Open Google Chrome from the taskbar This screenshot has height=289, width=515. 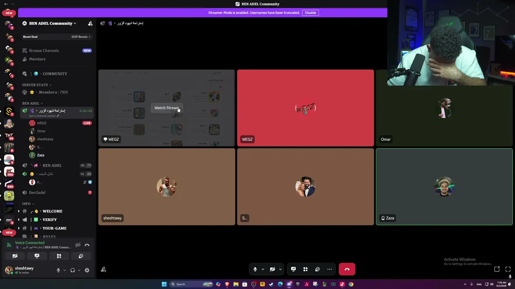pos(351,284)
